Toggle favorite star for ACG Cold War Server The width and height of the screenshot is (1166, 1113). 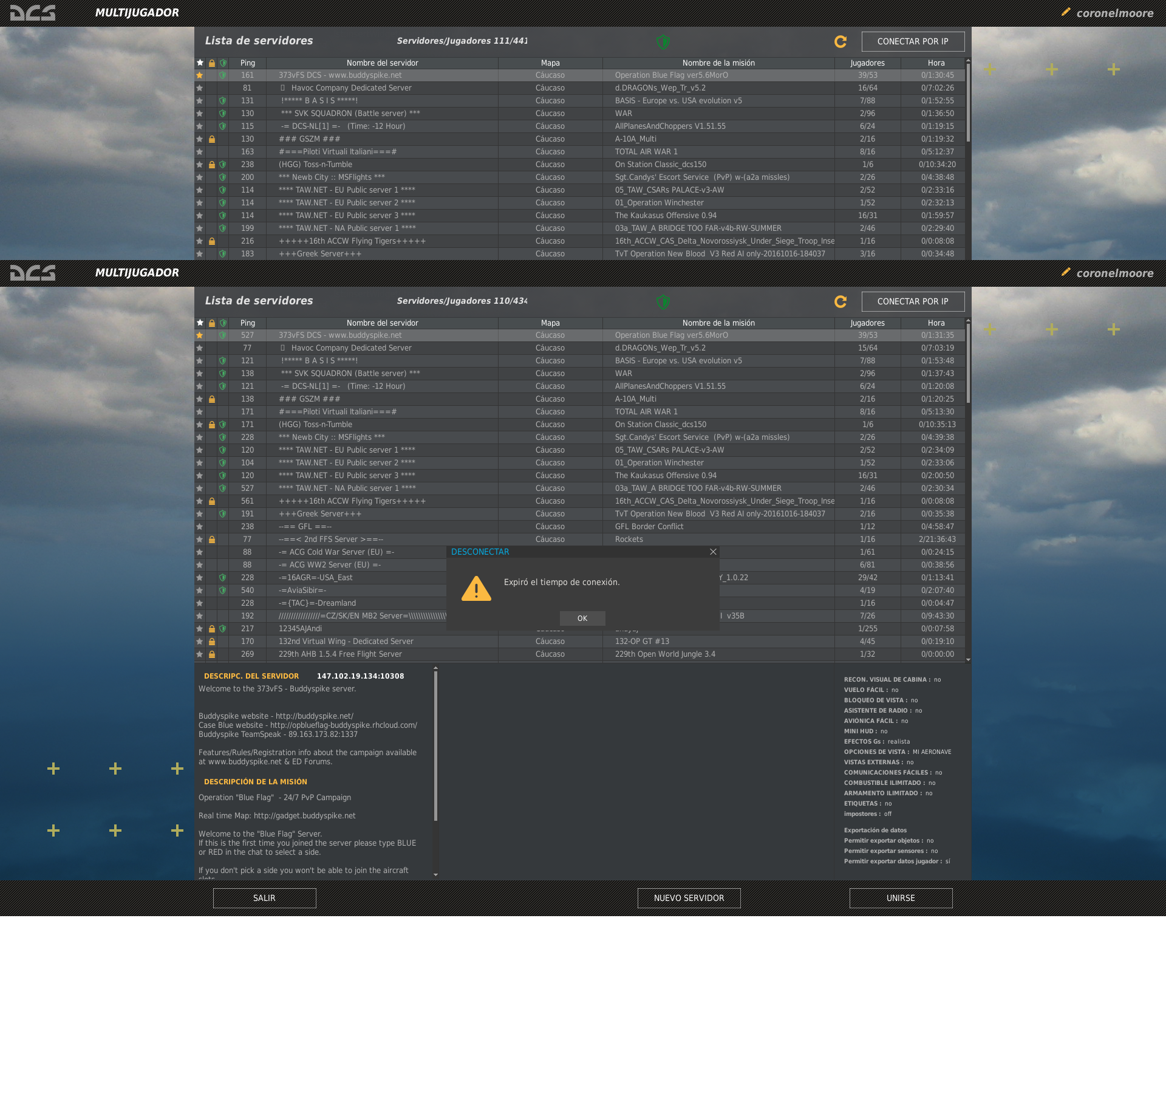(x=199, y=552)
